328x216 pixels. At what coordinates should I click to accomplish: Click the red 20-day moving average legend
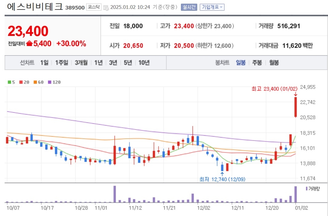pyautogui.click(x=24, y=82)
